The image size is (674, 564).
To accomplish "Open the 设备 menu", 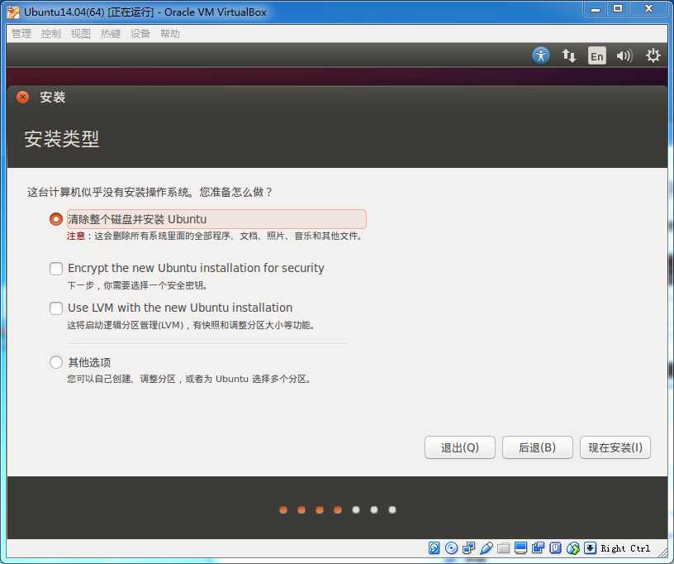I will 140,34.
